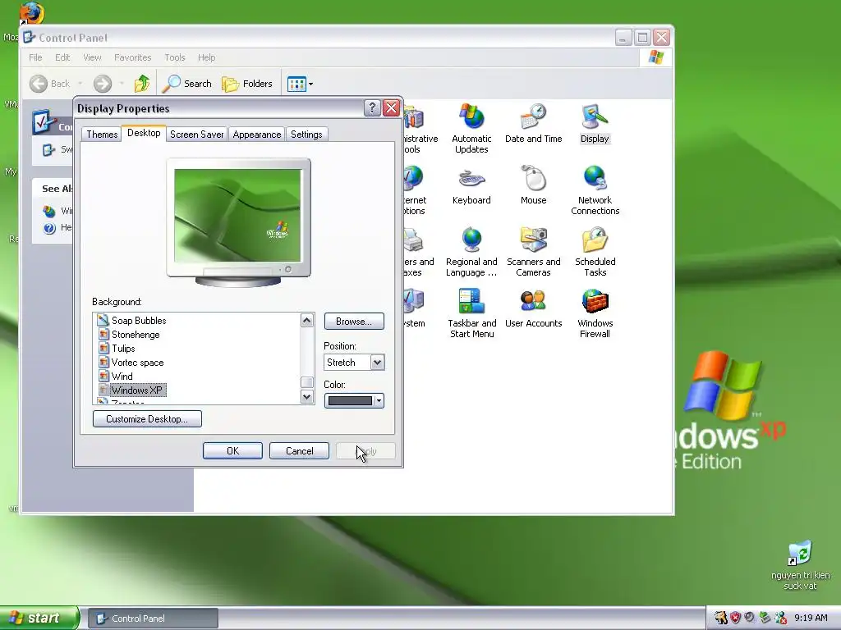
Task: Click background list scroll up arrow
Action: point(307,321)
